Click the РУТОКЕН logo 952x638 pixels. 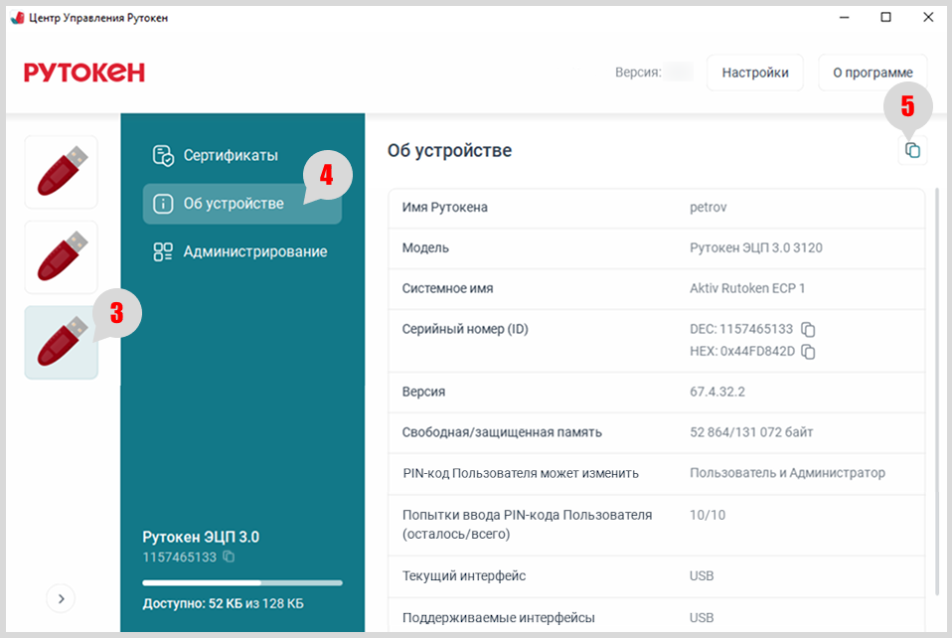[x=84, y=73]
